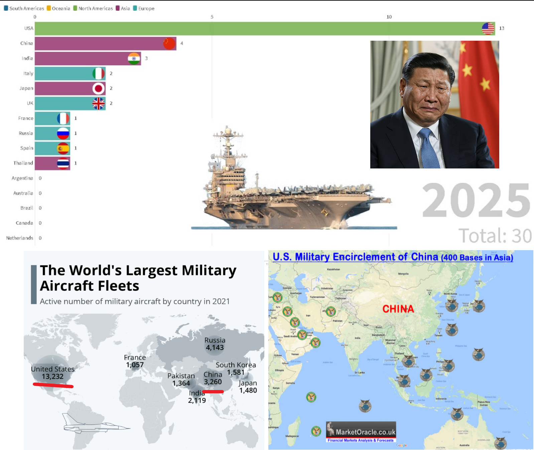The height and width of the screenshot is (450, 534).
Task: Select the 'South Americas' legend label
Action: [x=27, y=8]
